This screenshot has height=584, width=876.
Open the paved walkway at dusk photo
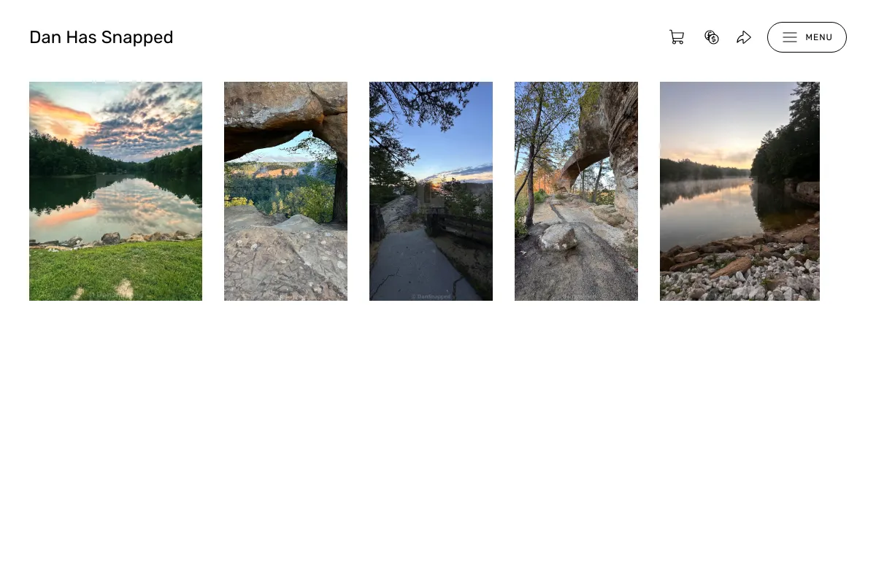pos(431,191)
